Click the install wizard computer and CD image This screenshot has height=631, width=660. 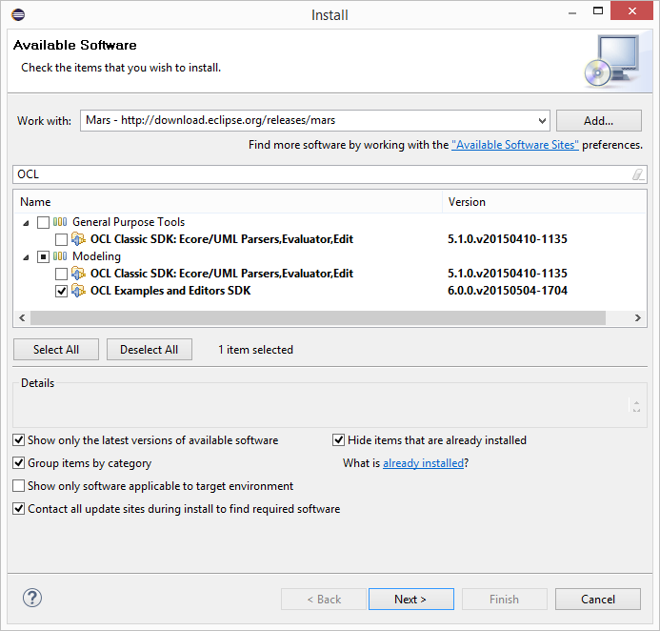tap(613, 61)
